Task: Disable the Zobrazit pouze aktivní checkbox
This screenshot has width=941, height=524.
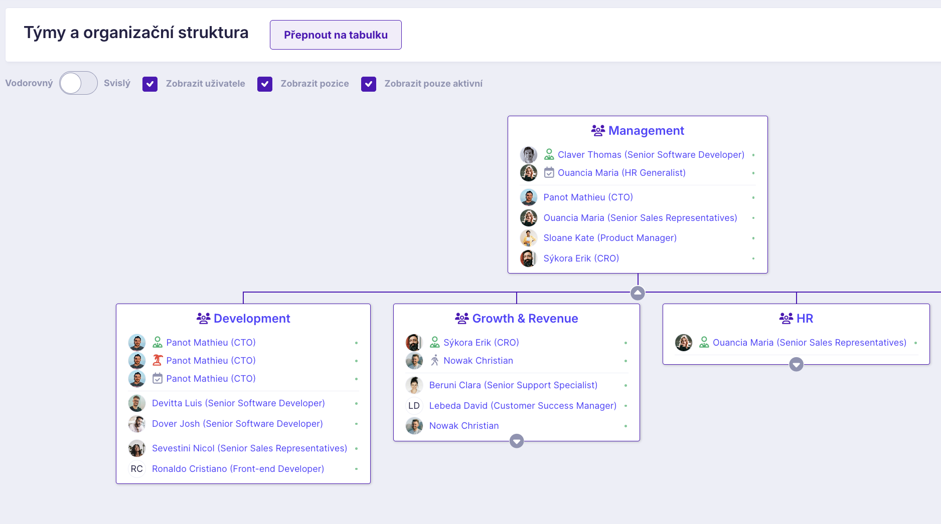Action: [x=369, y=84]
